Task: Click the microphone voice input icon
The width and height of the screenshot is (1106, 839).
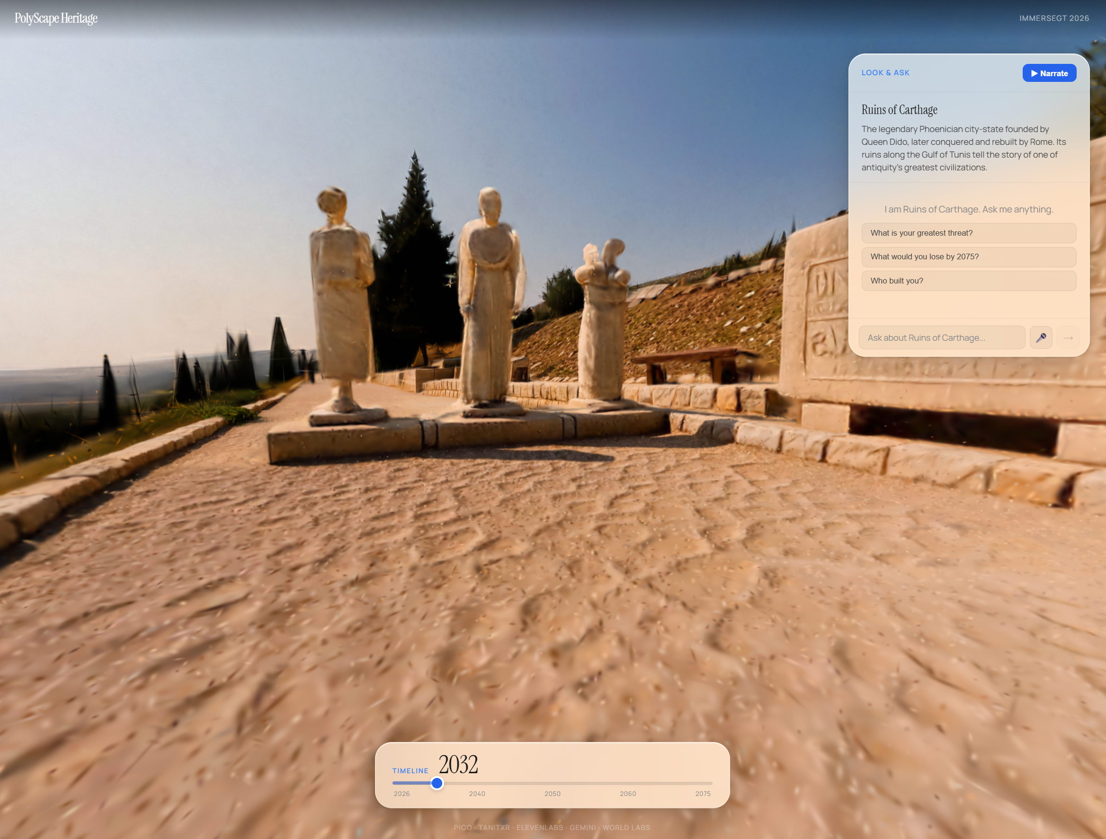Action: pyautogui.click(x=1041, y=337)
